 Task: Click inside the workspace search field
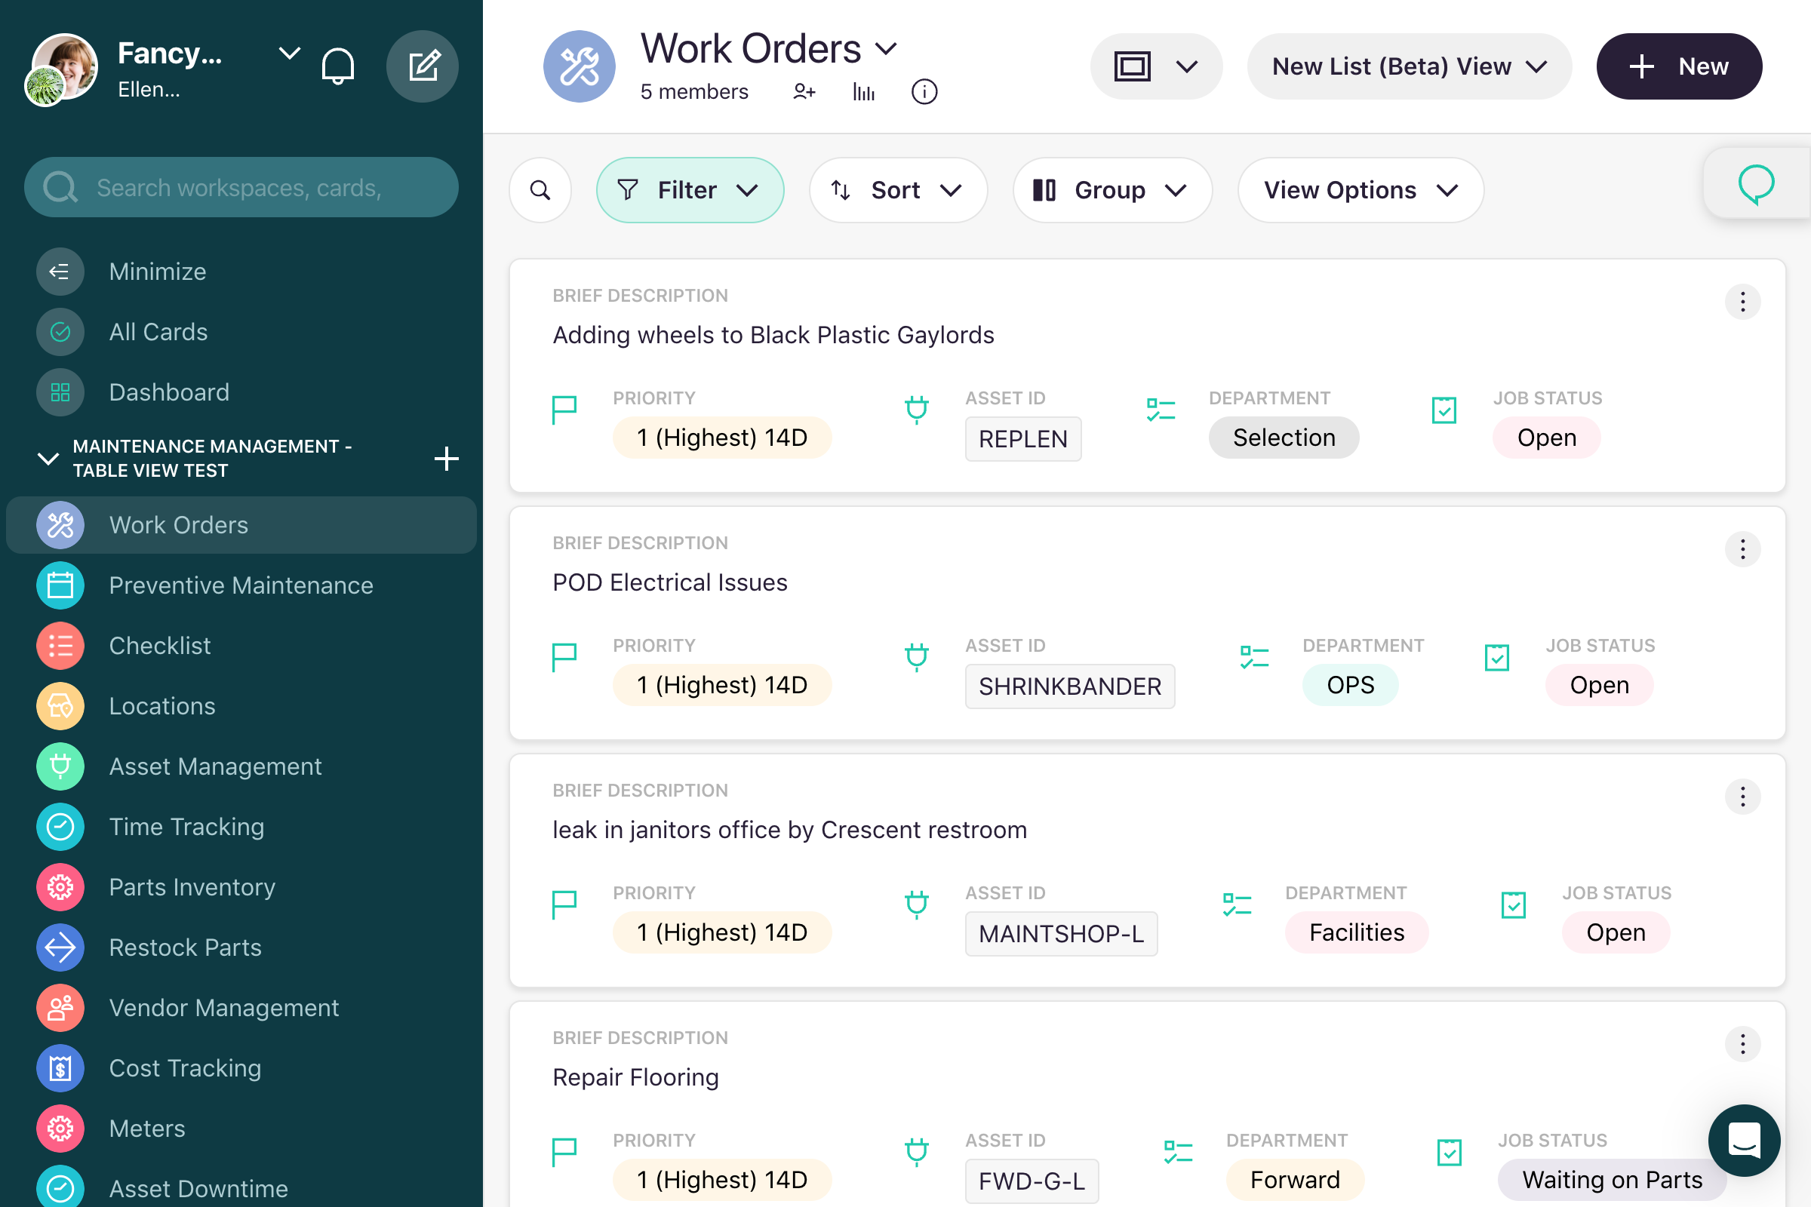tap(241, 187)
